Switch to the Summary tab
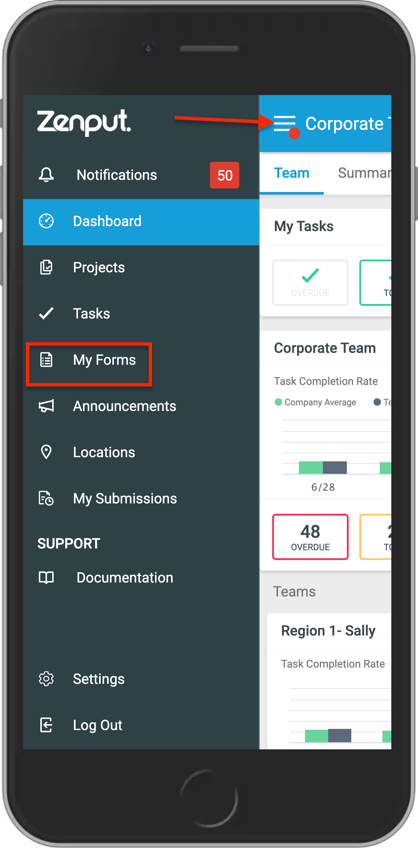The height and width of the screenshot is (848, 418). (x=364, y=173)
